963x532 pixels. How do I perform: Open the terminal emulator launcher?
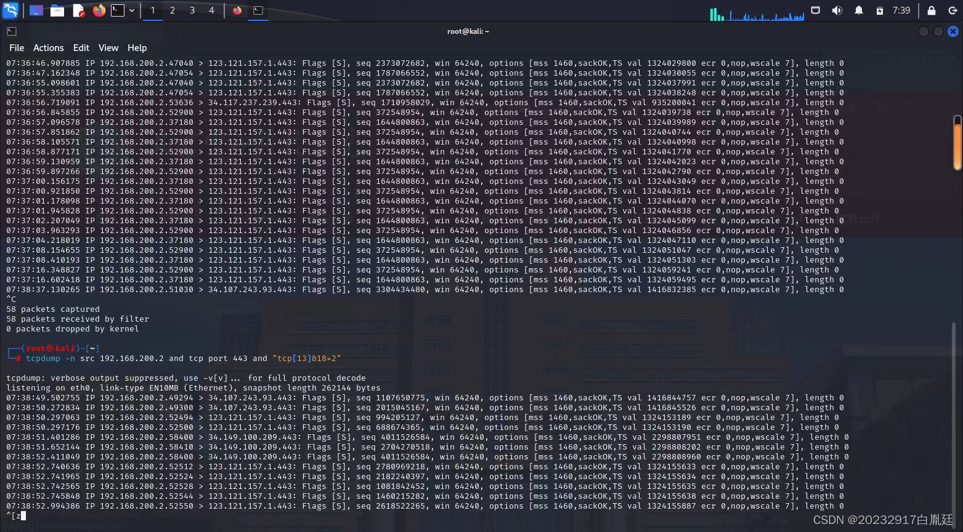[118, 10]
